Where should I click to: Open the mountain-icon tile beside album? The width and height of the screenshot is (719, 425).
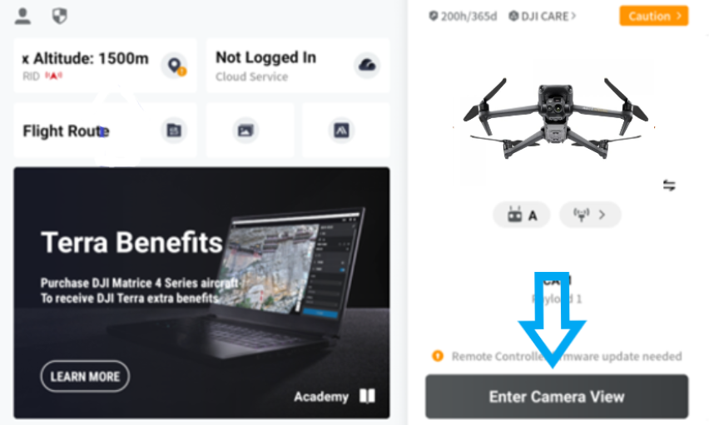[341, 131]
